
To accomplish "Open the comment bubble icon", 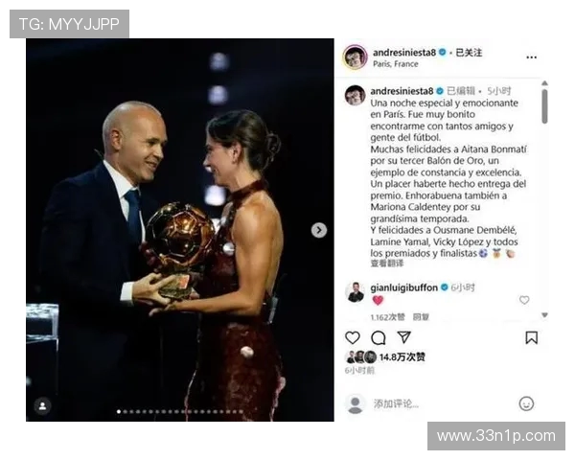I will pos(379,338).
